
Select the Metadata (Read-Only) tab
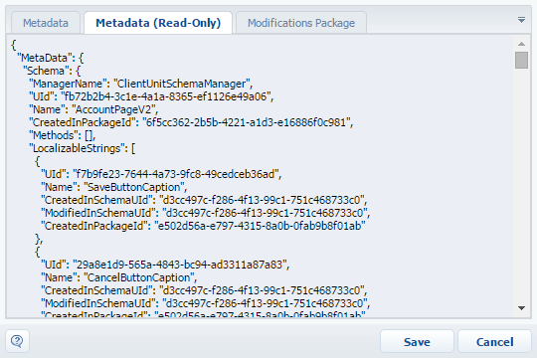pyautogui.click(x=158, y=23)
